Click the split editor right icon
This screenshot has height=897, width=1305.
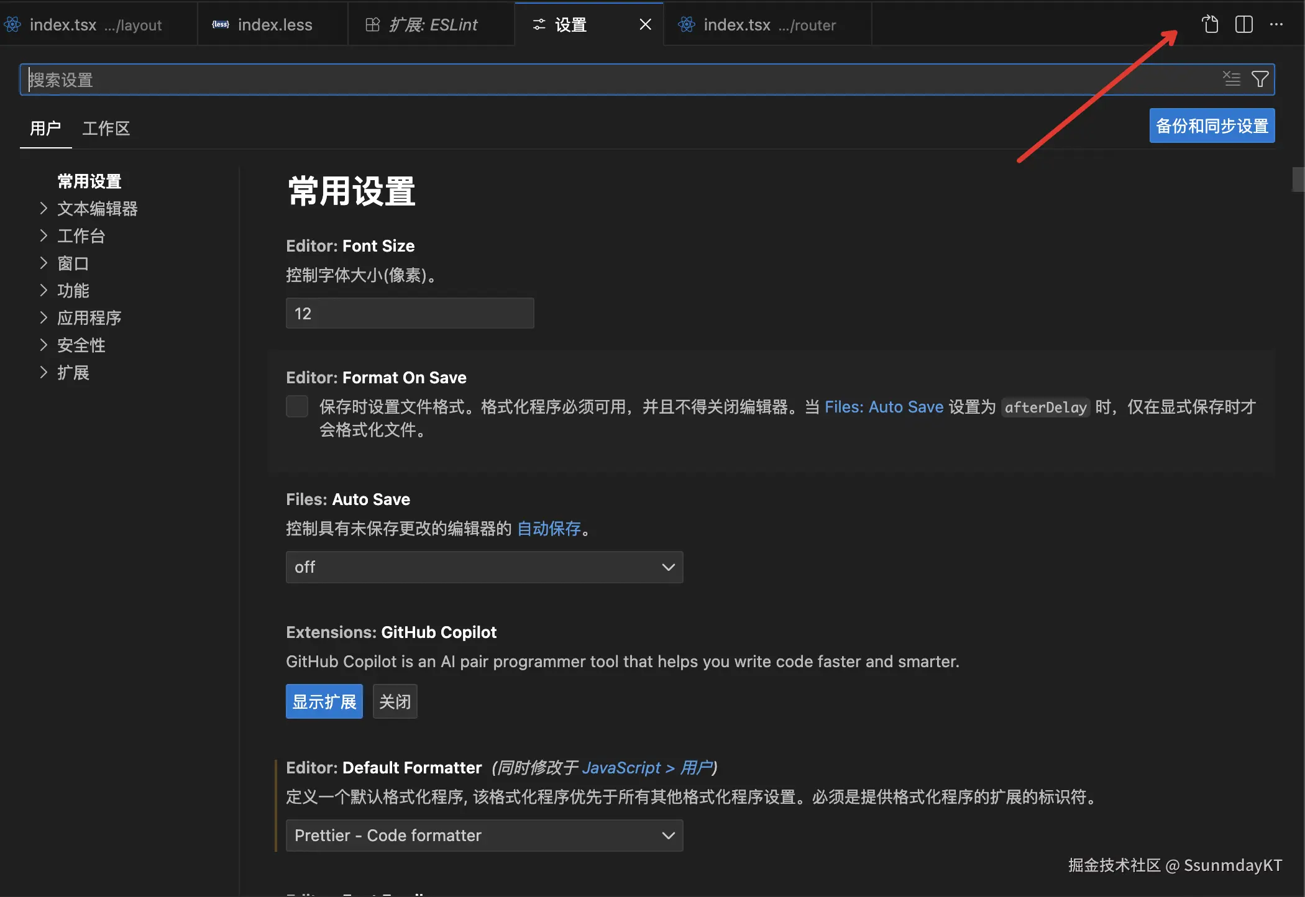tap(1243, 24)
